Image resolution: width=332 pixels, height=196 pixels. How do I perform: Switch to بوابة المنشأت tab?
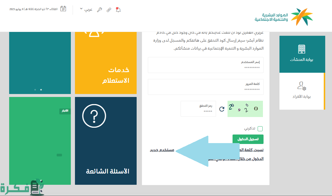click(302, 54)
